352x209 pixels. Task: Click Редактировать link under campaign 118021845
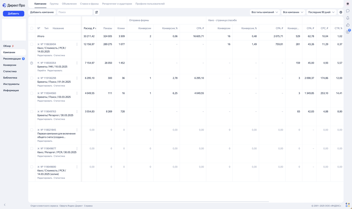tap(45, 141)
